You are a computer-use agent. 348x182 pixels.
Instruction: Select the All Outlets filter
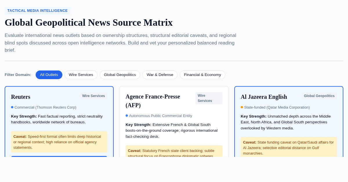[49, 75]
